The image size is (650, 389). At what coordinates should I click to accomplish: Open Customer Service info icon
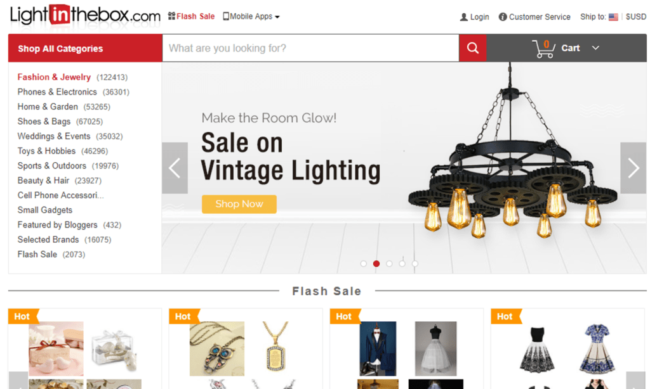(x=503, y=17)
